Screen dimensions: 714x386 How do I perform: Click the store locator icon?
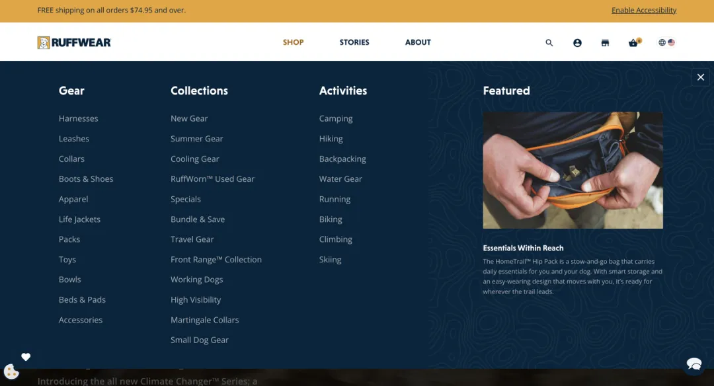(x=605, y=42)
